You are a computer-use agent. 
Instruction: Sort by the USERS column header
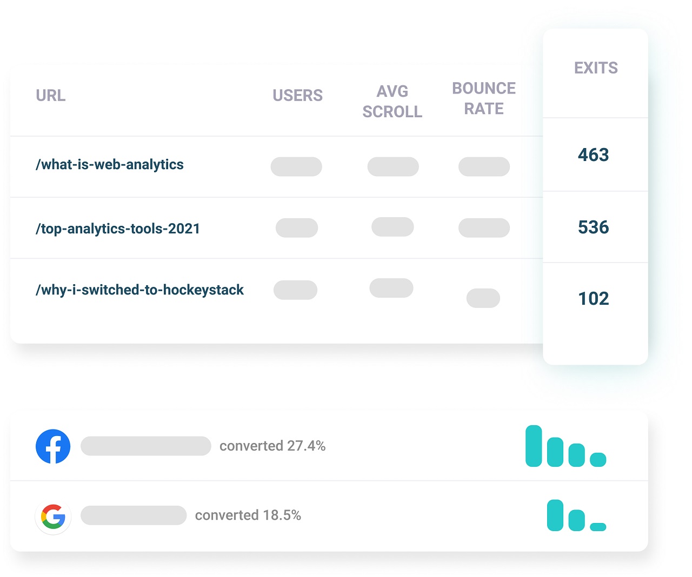(297, 96)
